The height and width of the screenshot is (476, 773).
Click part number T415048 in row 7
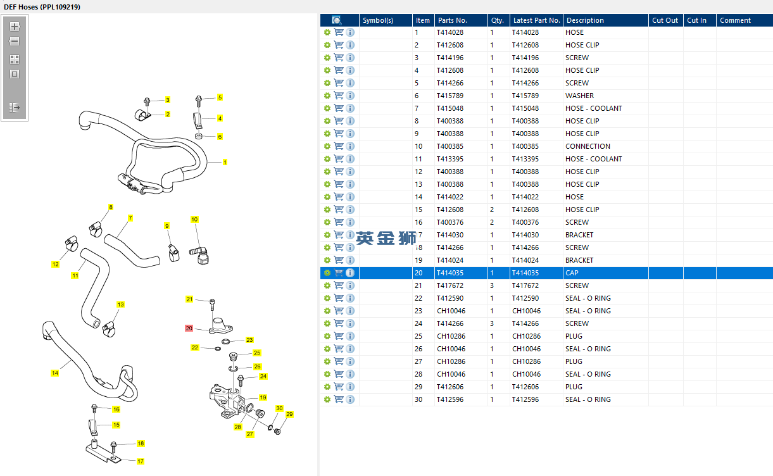click(449, 108)
